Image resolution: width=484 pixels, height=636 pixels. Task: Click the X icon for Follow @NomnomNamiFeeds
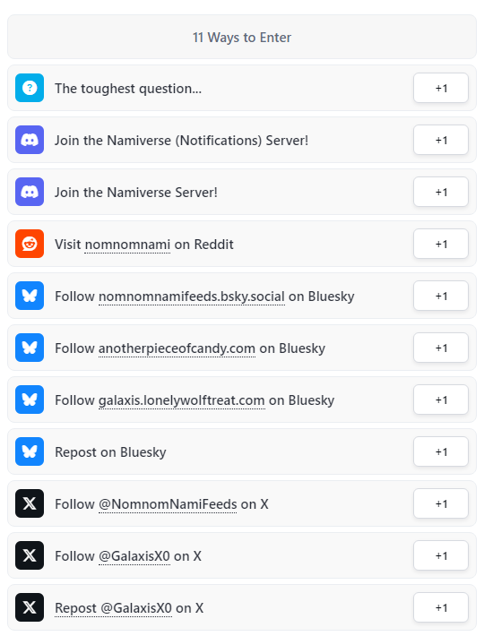(x=30, y=503)
